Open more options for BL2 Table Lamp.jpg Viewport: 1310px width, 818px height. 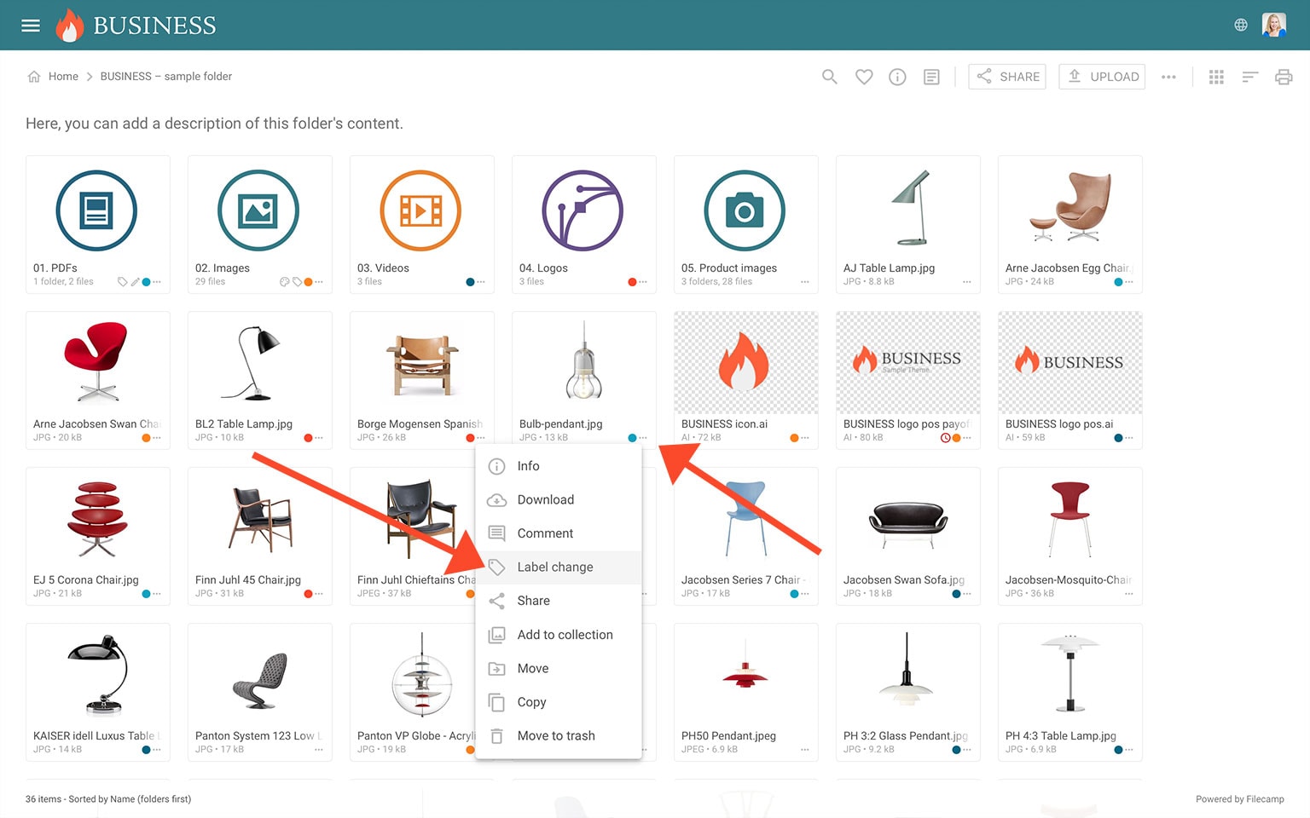point(319,438)
